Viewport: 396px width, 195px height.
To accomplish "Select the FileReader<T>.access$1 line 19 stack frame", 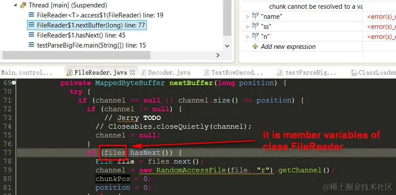I will tap(100, 15).
